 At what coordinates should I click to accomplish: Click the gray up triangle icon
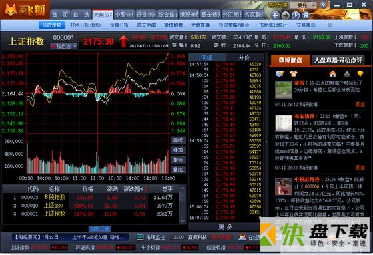click(347, 74)
